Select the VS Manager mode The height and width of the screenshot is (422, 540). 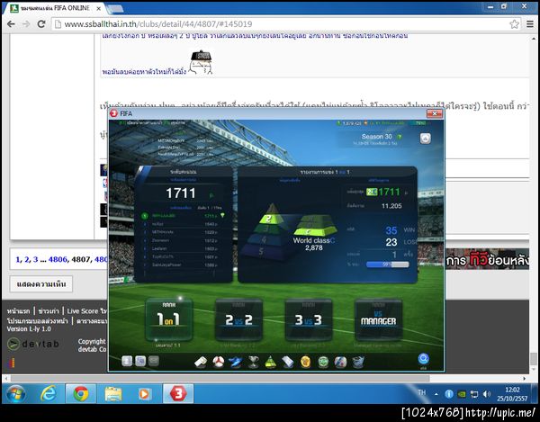pyautogui.click(x=378, y=319)
